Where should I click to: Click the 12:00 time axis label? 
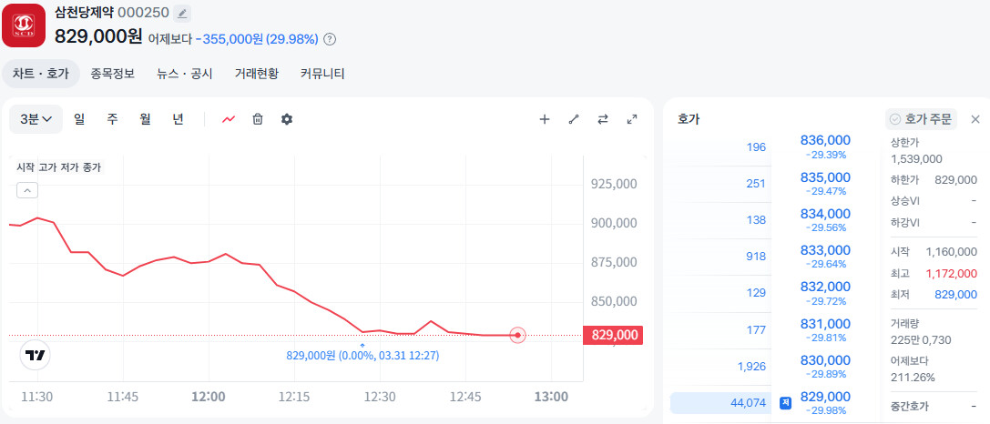pyautogui.click(x=209, y=398)
